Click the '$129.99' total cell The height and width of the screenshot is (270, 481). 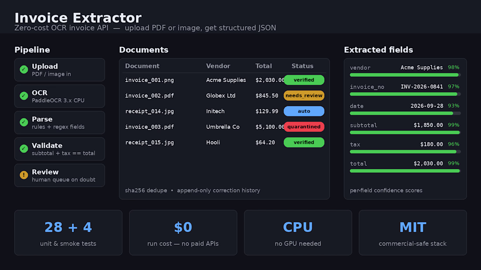point(267,111)
